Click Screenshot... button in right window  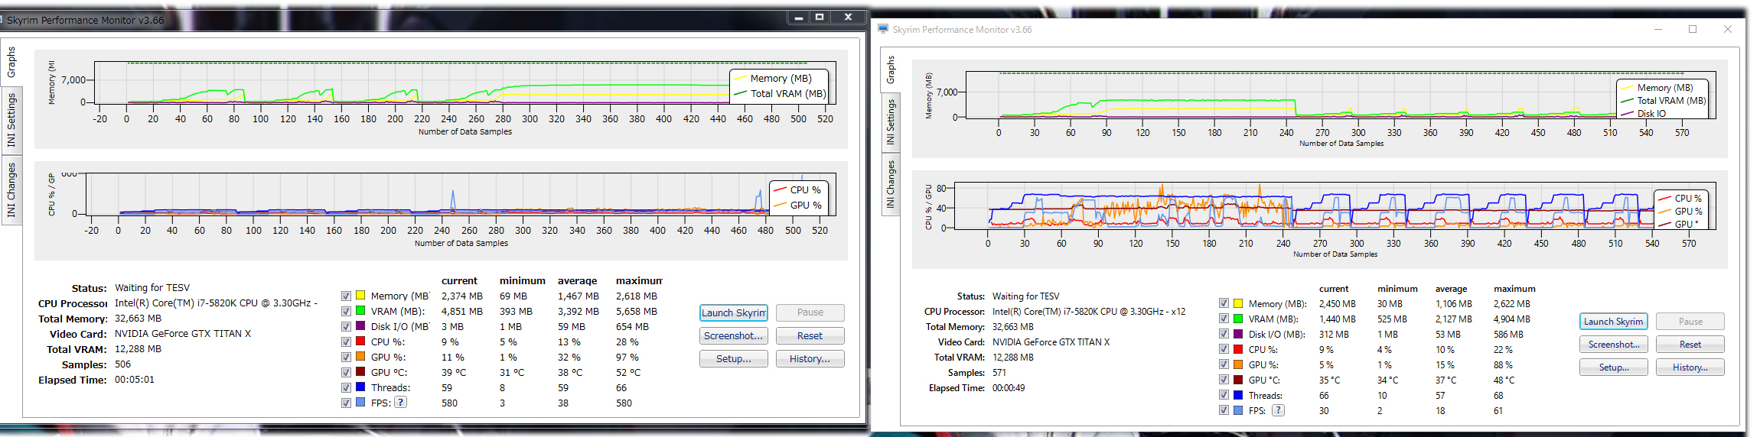(1614, 345)
